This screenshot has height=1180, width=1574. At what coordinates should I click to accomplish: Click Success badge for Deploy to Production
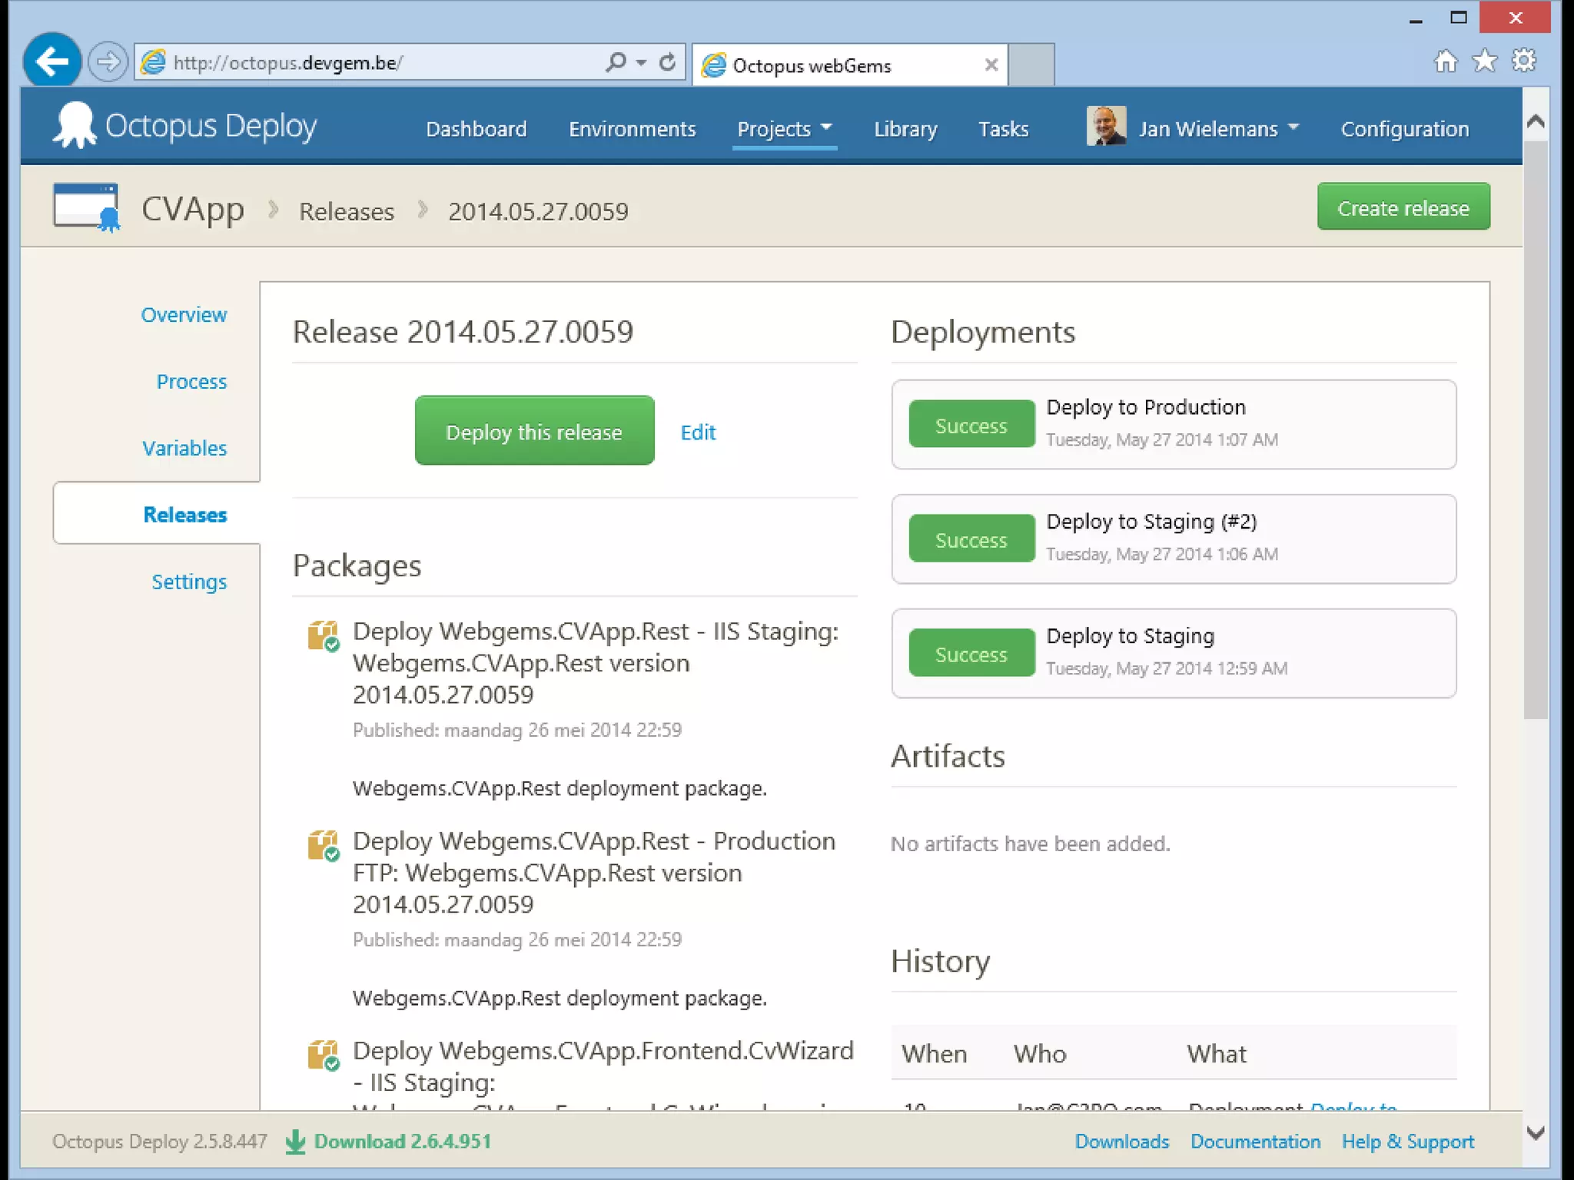pyautogui.click(x=971, y=424)
